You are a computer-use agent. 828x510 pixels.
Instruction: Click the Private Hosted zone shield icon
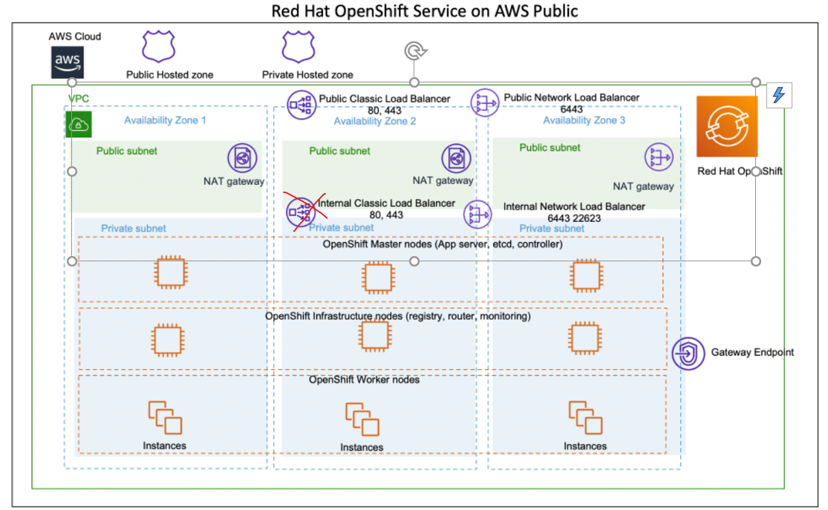[297, 47]
